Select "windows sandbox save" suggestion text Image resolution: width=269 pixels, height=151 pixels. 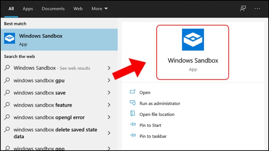pyautogui.click(x=39, y=93)
